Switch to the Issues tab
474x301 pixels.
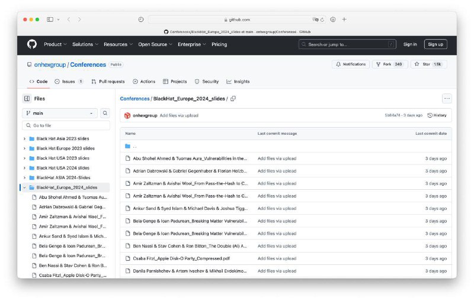tap(69, 82)
